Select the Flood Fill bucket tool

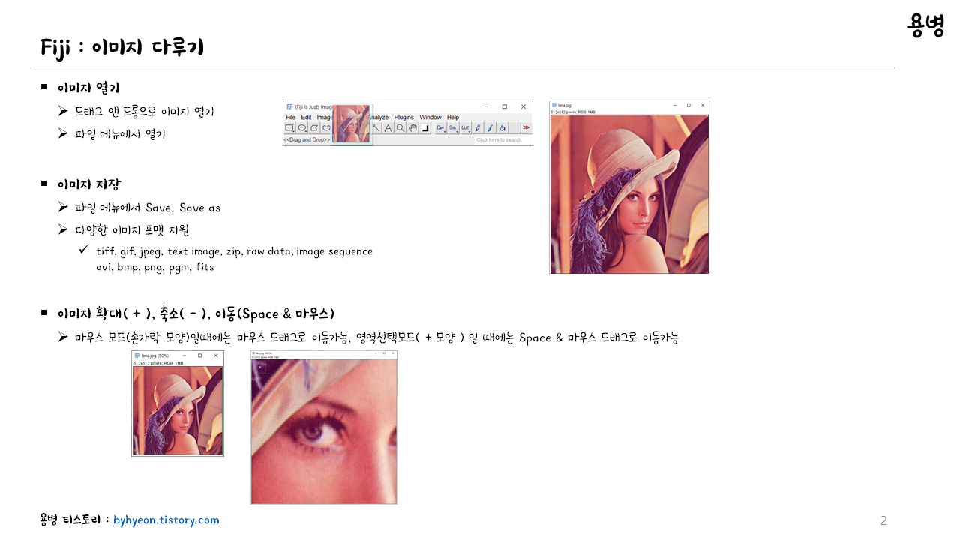coord(502,128)
